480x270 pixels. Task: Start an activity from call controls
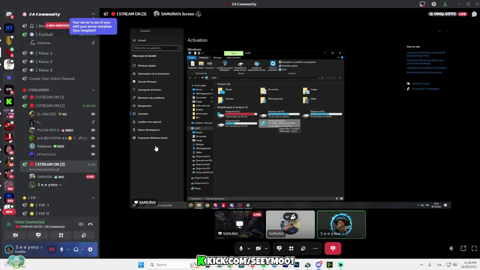pyautogui.click(x=291, y=248)
